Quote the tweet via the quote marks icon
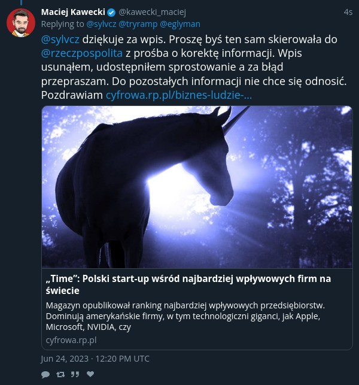 pyautogui.click(x=75, y=374)
